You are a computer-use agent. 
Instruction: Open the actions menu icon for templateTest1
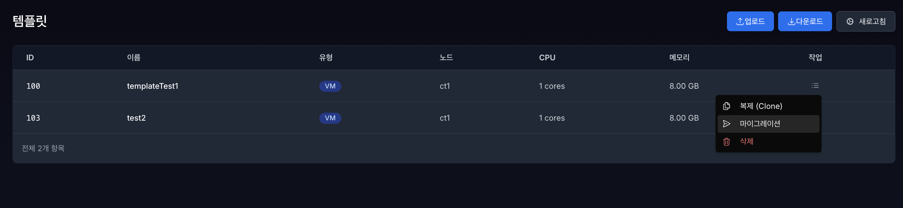pyautogui.click(x=815, y=86)
